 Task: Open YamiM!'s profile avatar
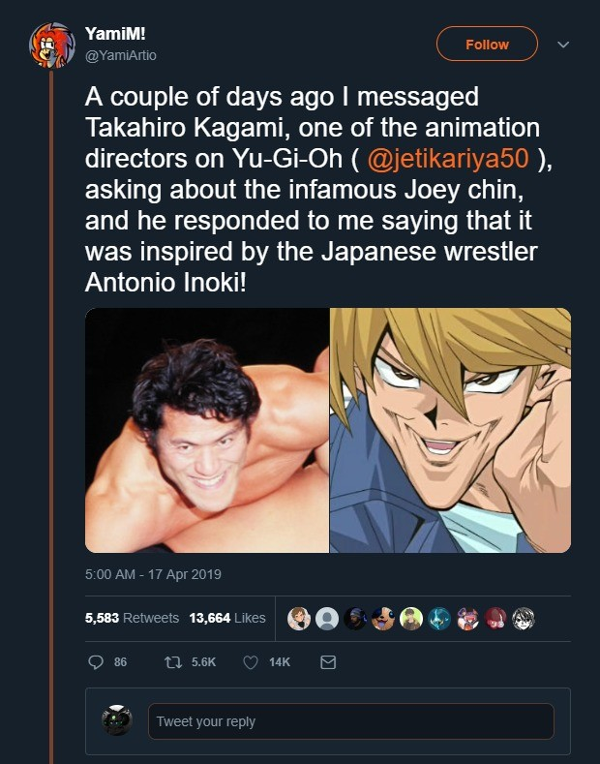tap(50, 45)
